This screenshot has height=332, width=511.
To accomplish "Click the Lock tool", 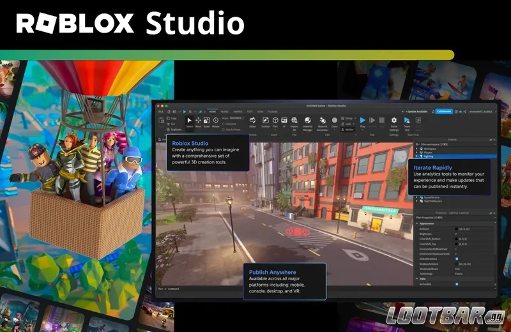I will 346,124.
